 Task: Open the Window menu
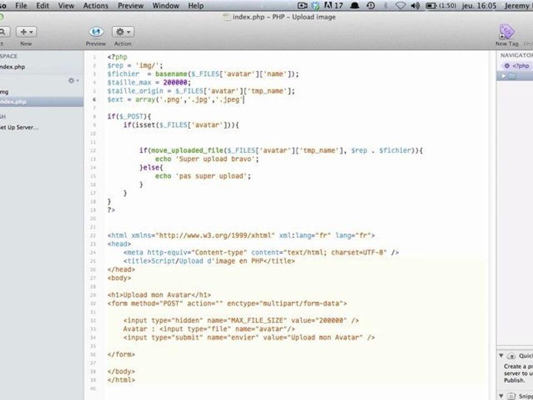pyautogui.click(x=165, y=6)
